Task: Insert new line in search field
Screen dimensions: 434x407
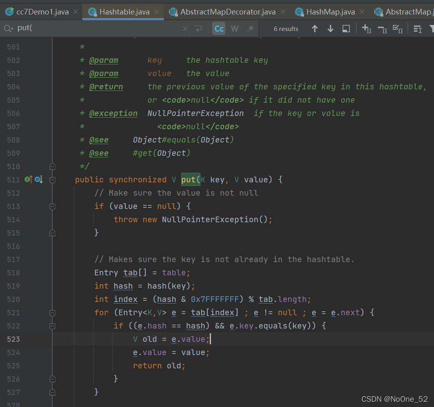Action: click(199, 29)
